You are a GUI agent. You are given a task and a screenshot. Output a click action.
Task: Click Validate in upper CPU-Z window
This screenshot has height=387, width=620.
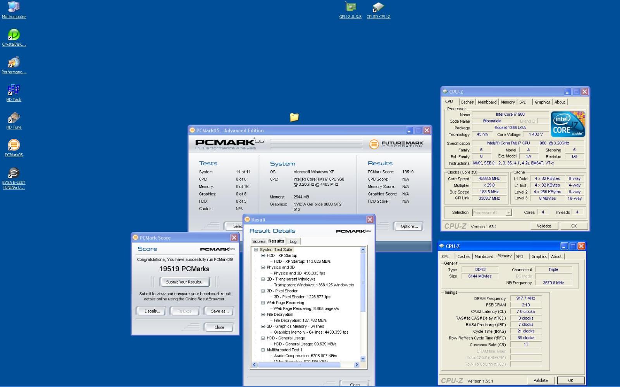coord(544,226)
